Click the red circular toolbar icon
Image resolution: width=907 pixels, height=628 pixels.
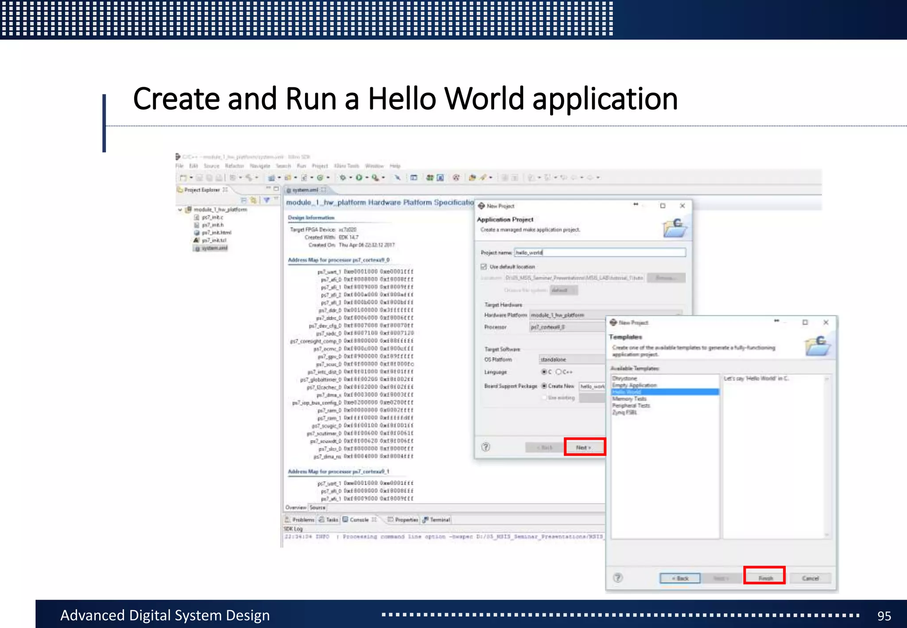(456, 178)
